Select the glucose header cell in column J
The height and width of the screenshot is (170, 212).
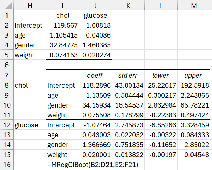(x=95, y=15)
